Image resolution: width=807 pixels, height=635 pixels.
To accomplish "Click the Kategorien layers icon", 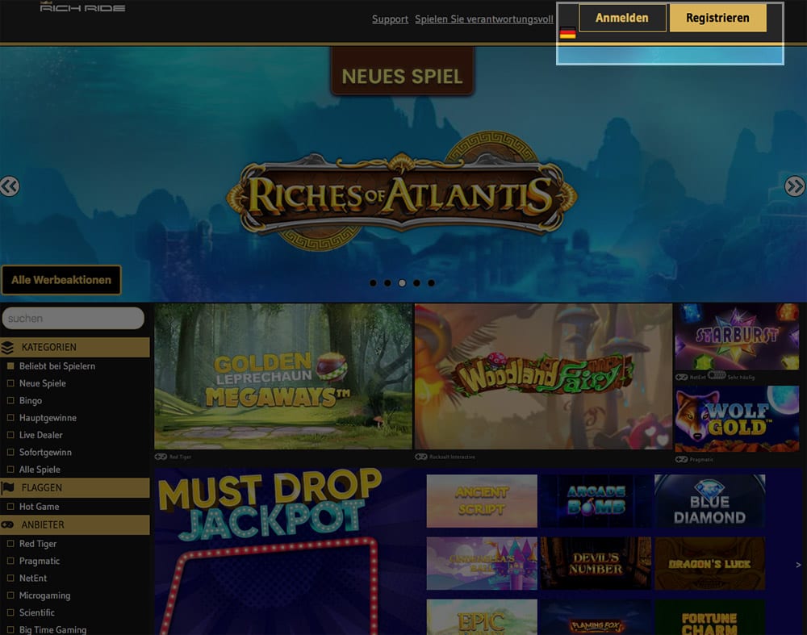I will tap(8, 348).
